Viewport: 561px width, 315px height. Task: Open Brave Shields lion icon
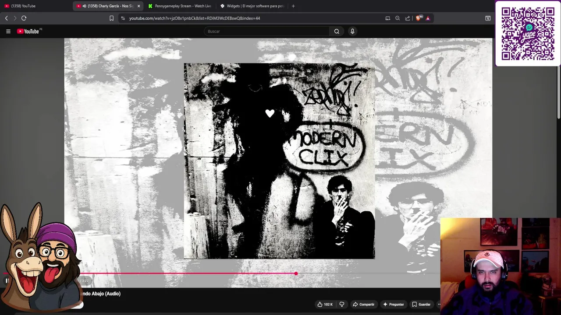(419, 18)
